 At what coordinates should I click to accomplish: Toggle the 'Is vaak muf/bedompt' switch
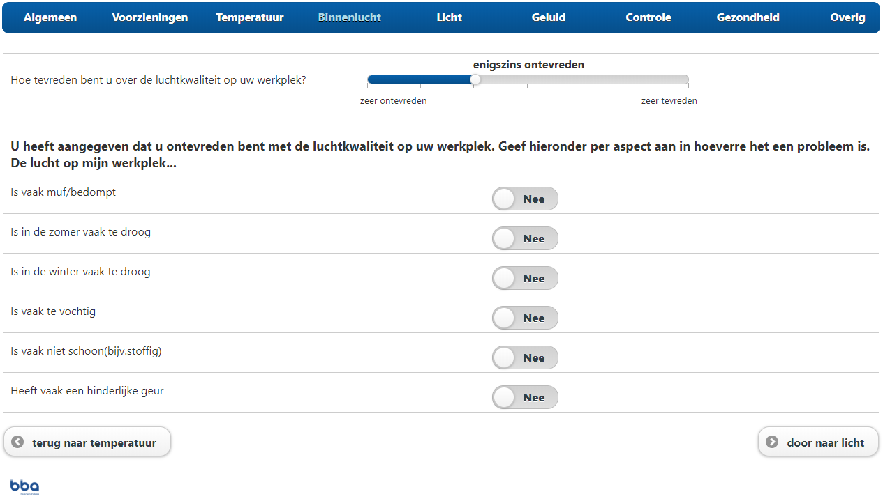click(x=525, y=199)
